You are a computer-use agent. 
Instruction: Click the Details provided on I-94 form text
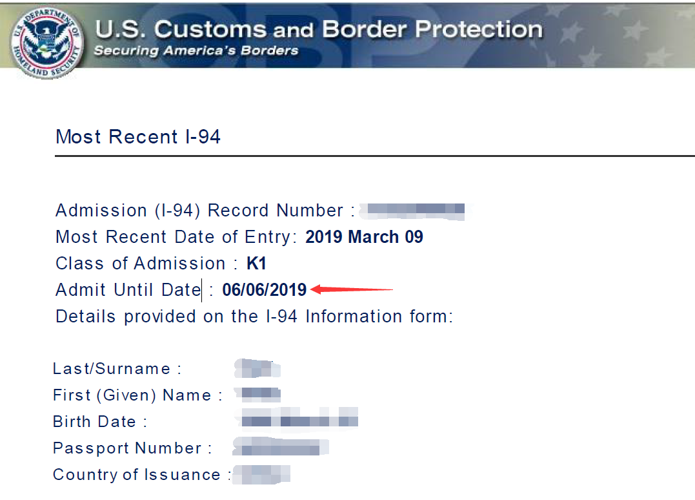pos(254,317)
